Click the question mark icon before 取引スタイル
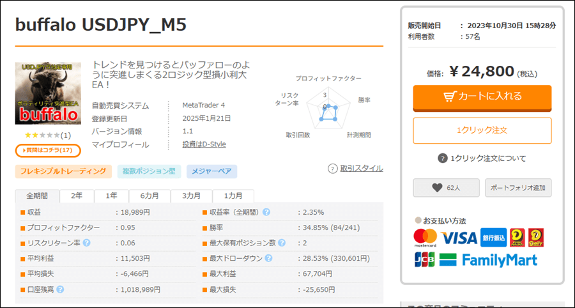The image size is (575, 308). tap(332, 169)
